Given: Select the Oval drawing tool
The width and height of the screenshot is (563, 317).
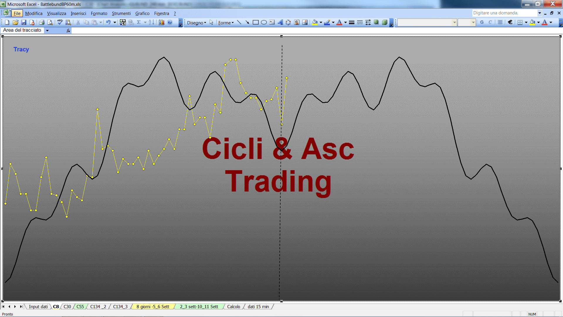Looking at the screenshot, I should [x=264, y=22].
